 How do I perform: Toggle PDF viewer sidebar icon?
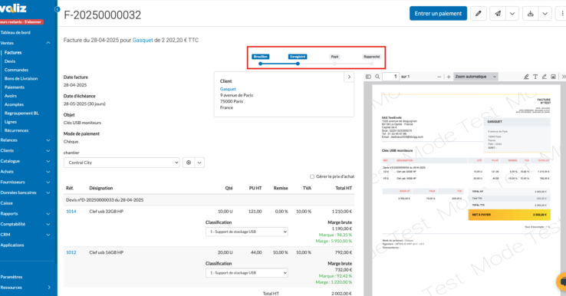click(x=368, y=77)
